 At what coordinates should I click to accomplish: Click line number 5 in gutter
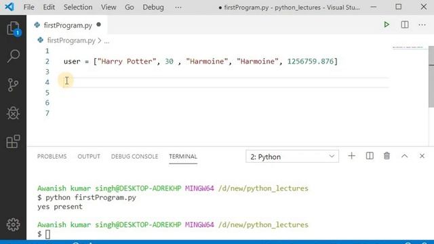point(47,93)
